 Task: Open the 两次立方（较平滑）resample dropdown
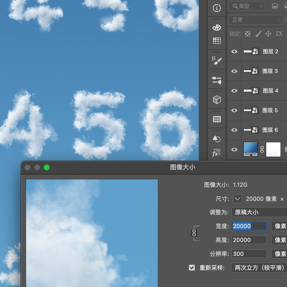(x=259, y=268)
